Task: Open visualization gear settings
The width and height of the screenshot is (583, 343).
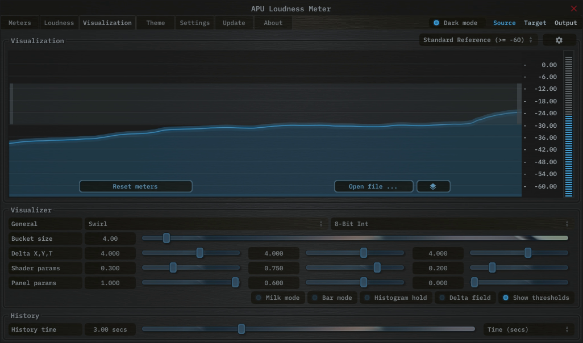Action: click(559, 40)
